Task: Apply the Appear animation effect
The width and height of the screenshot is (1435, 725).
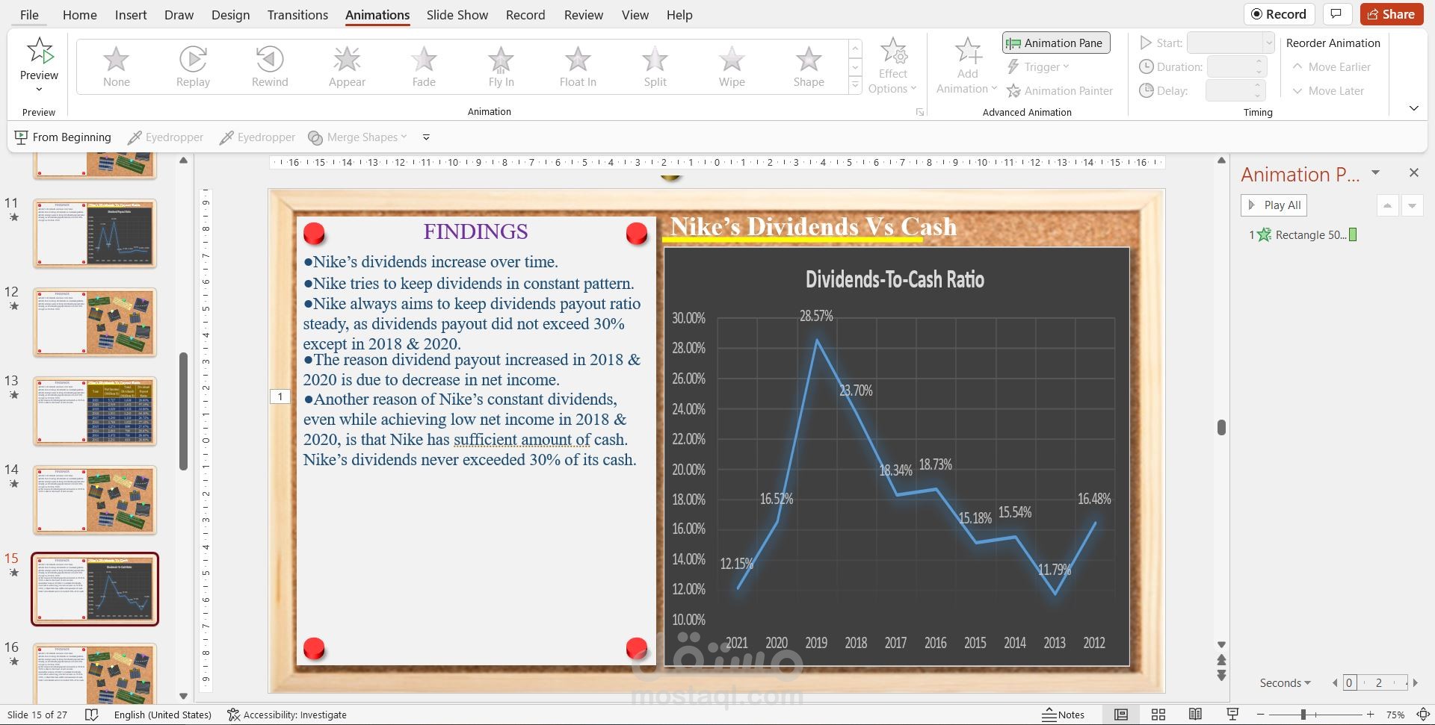Action: pos(347,66)
